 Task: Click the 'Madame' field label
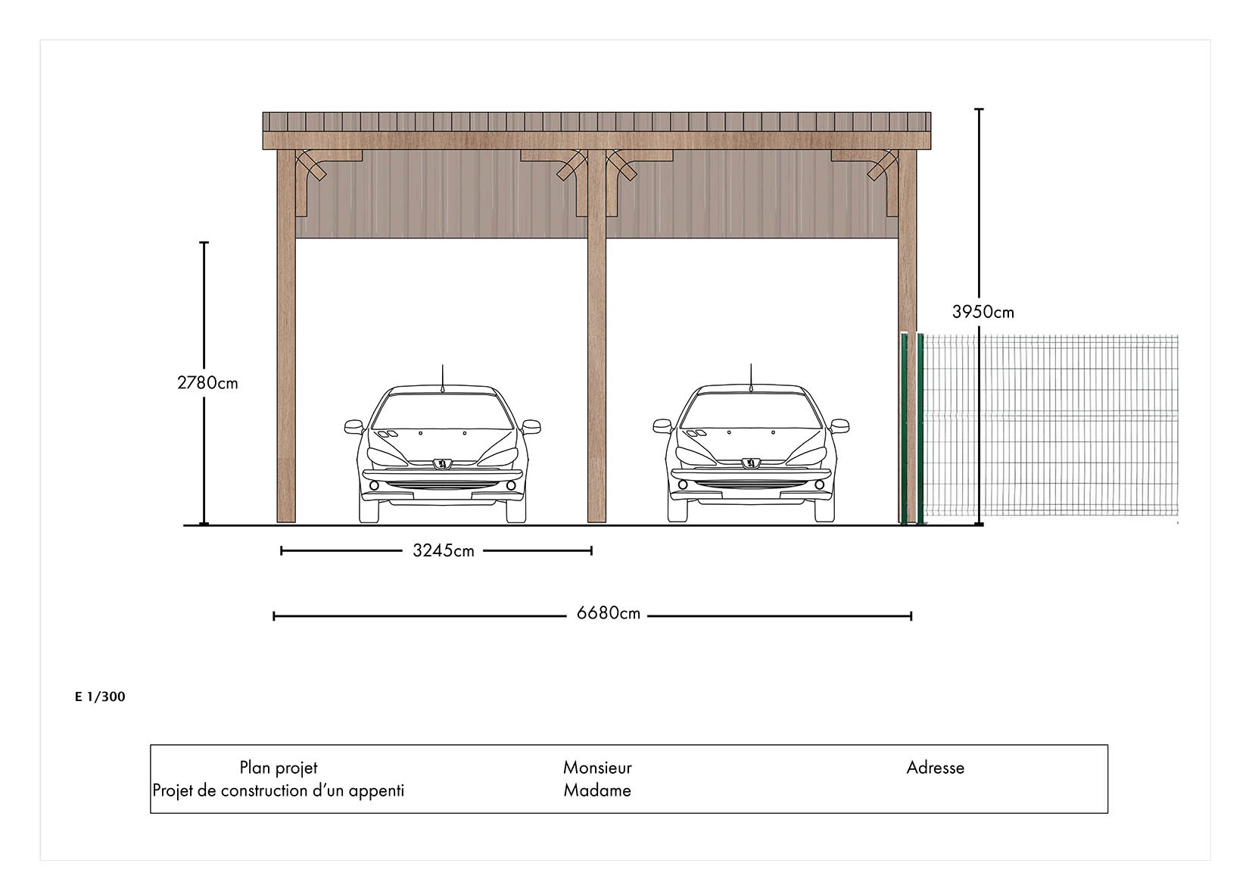[x=597, y=791]
